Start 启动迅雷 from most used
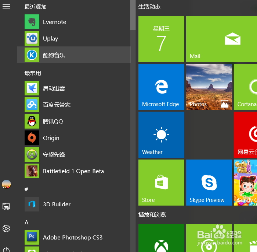Viewport: 257px width, 252px height. click(x=74, y=88)
